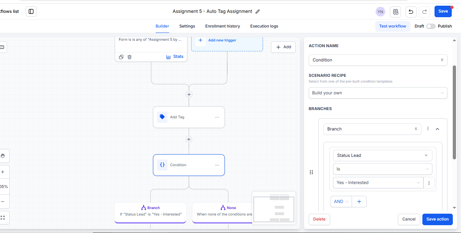Image resolution: width=461 pixels, height=233 pixels.
Task: Click the blue Save button
Action: coord(443,11)
